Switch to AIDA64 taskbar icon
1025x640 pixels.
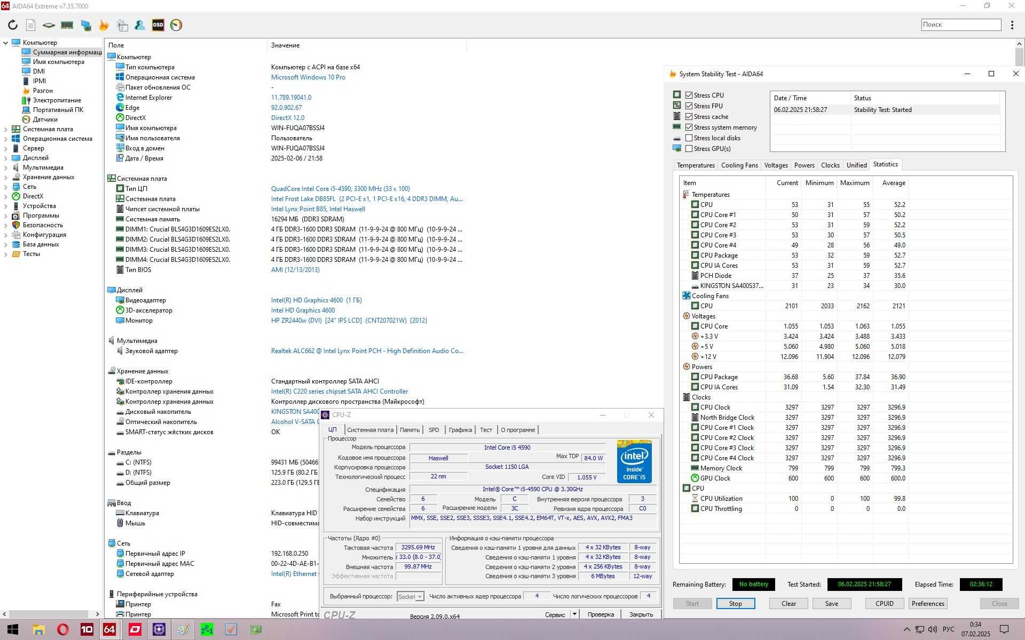click(109, 629)
